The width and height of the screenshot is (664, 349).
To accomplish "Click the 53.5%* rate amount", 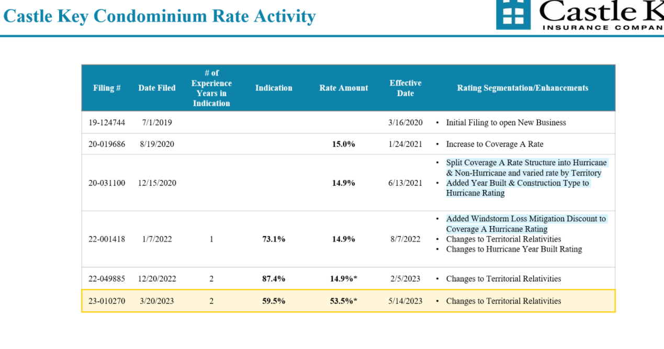I will pos(344,301).
